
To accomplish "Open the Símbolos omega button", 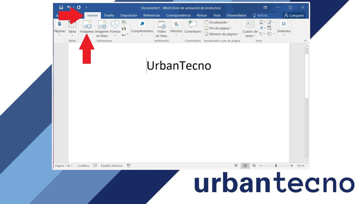I will (284, 28).
